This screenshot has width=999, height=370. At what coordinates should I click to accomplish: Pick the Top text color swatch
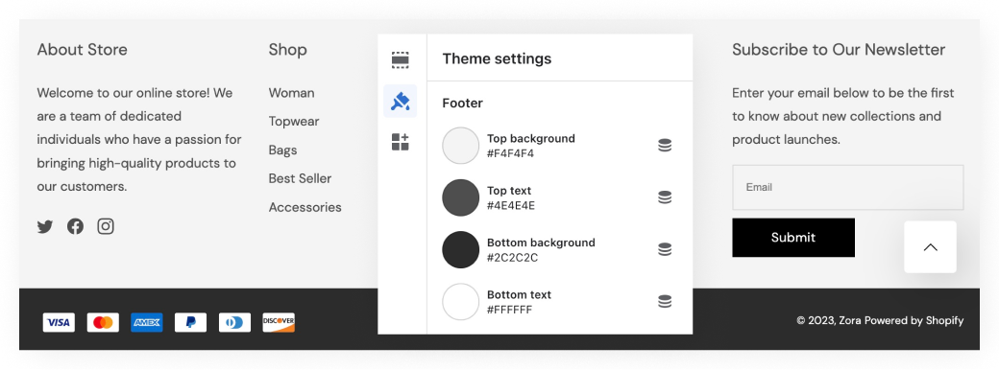click(x=461, y=197)
